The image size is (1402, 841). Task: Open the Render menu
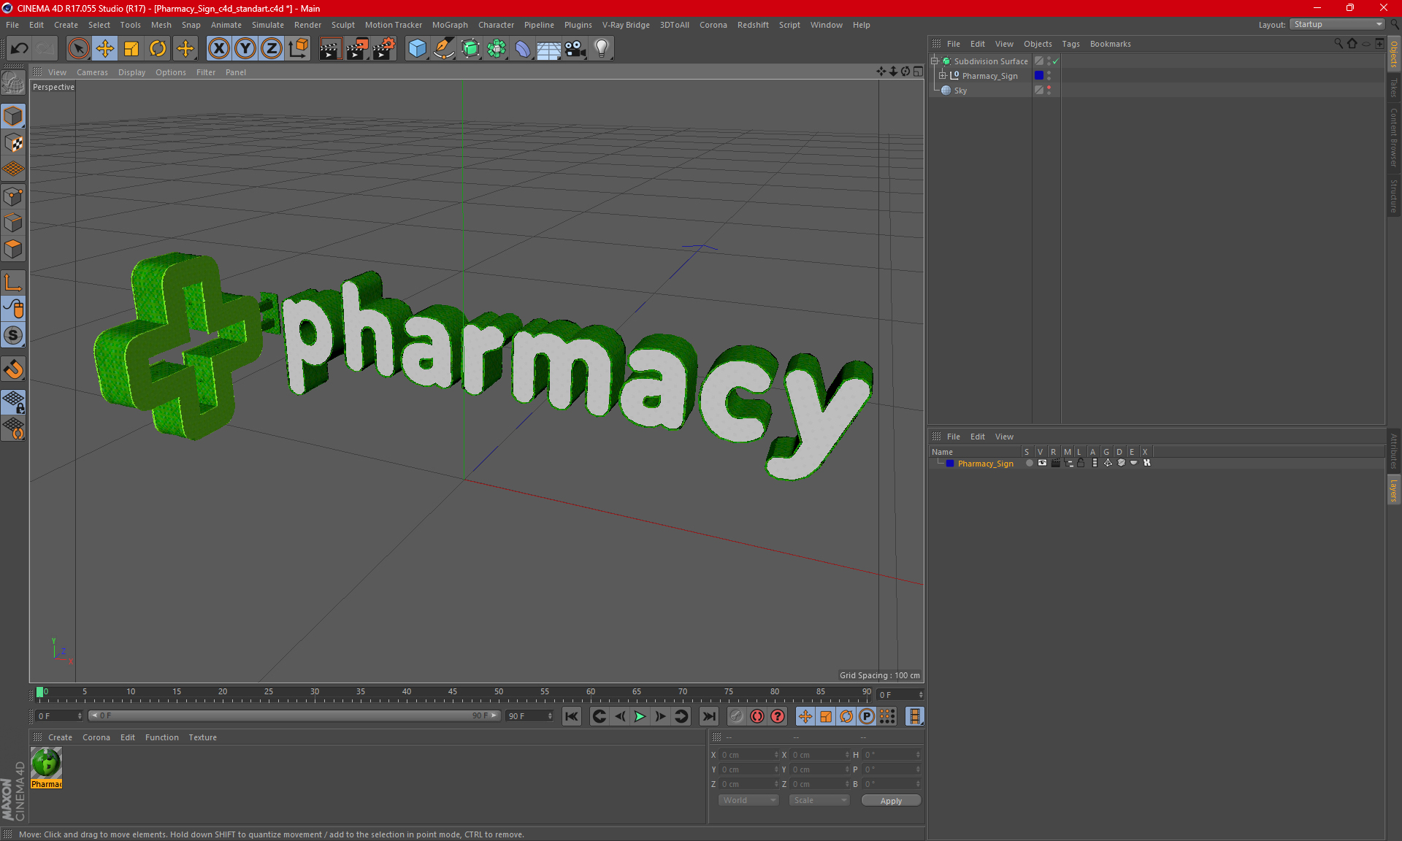point(307,25)
